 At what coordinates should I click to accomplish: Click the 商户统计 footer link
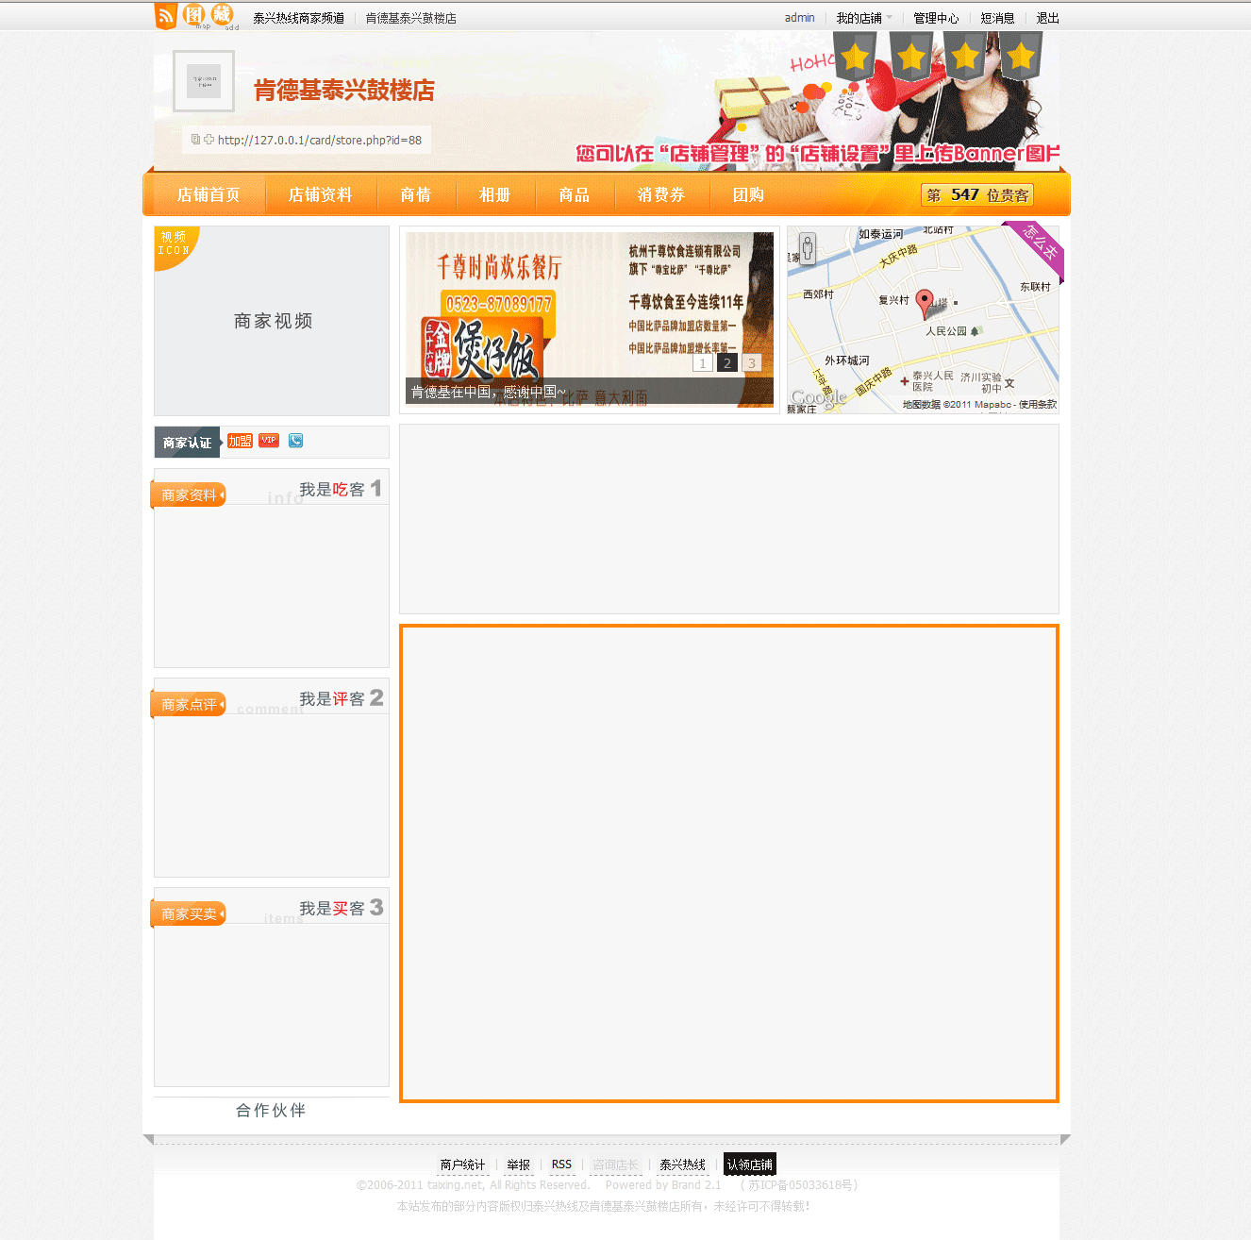462,1165
